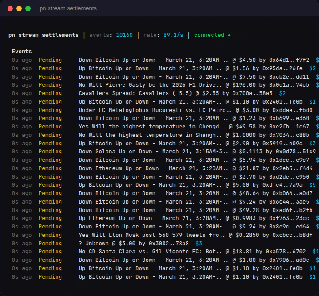Screen dimensions: 319x296
Task: Click the red close window button
Action: (x=10, y=8)
